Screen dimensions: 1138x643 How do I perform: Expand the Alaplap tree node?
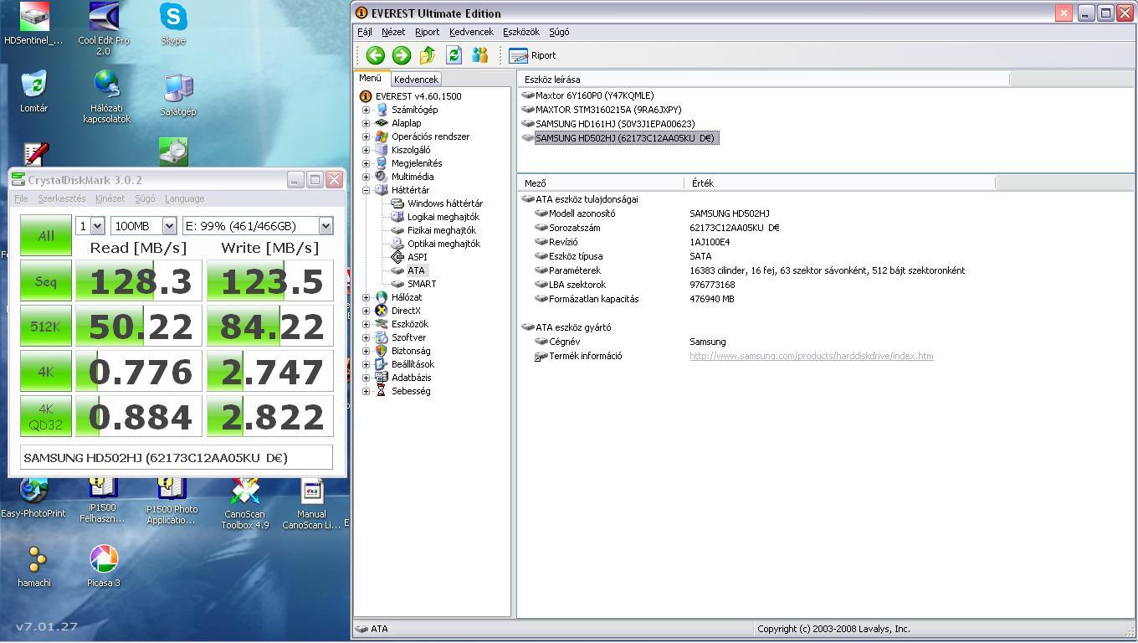click(366, 123)
